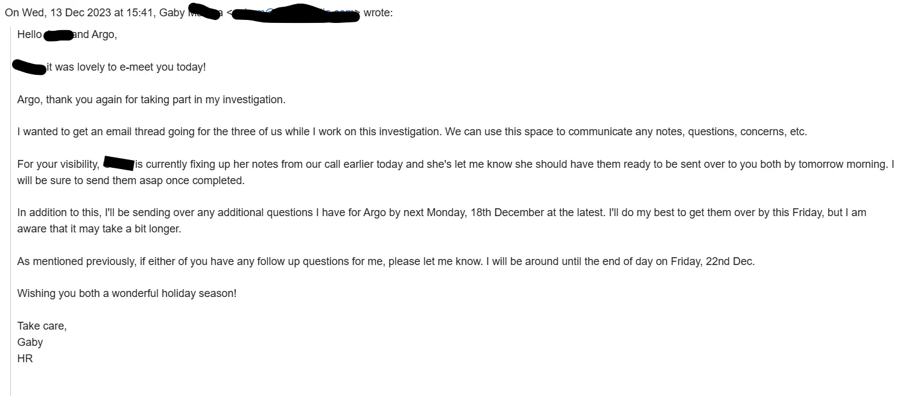
Task: Click the redacted name before "is currently fixing"
Action: tap(118, 164)
